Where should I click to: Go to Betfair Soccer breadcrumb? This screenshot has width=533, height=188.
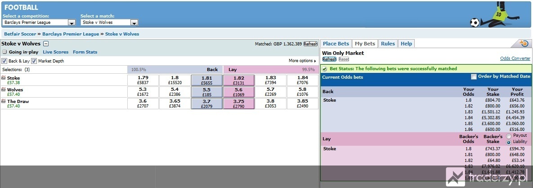coord(20,34)
